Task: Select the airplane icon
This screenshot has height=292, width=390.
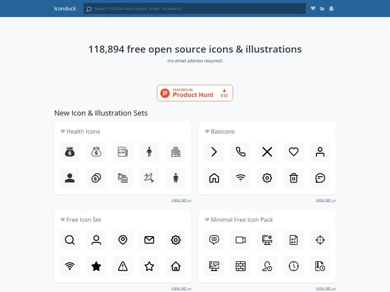Action: pos(149,178)
